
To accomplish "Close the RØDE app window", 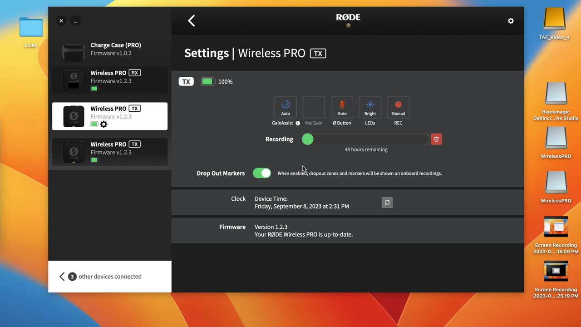I will 61,21.
